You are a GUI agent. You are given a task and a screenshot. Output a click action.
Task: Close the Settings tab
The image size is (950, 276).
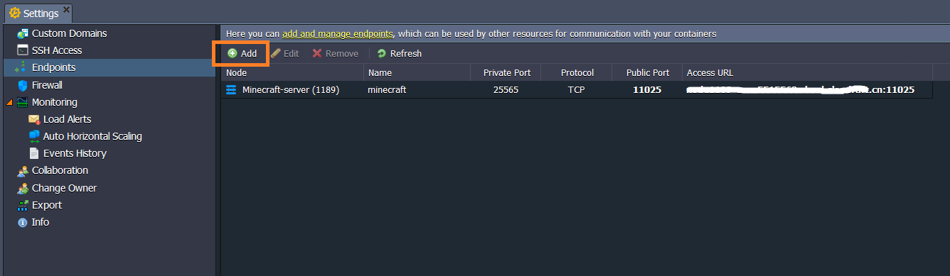[66, 9]
